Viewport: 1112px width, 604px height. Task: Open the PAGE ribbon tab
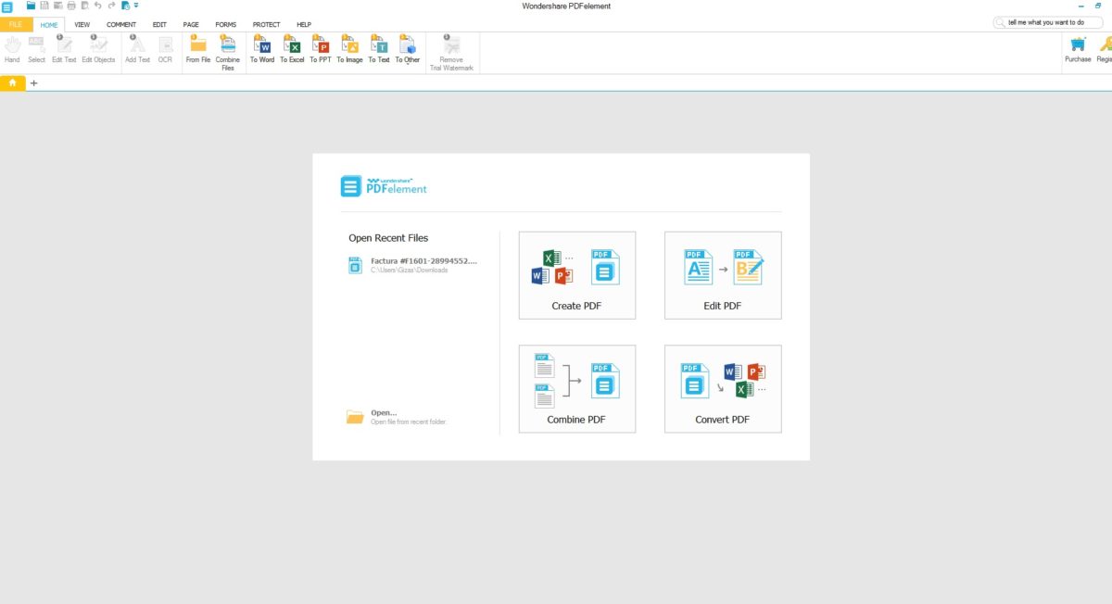(191, 24)
